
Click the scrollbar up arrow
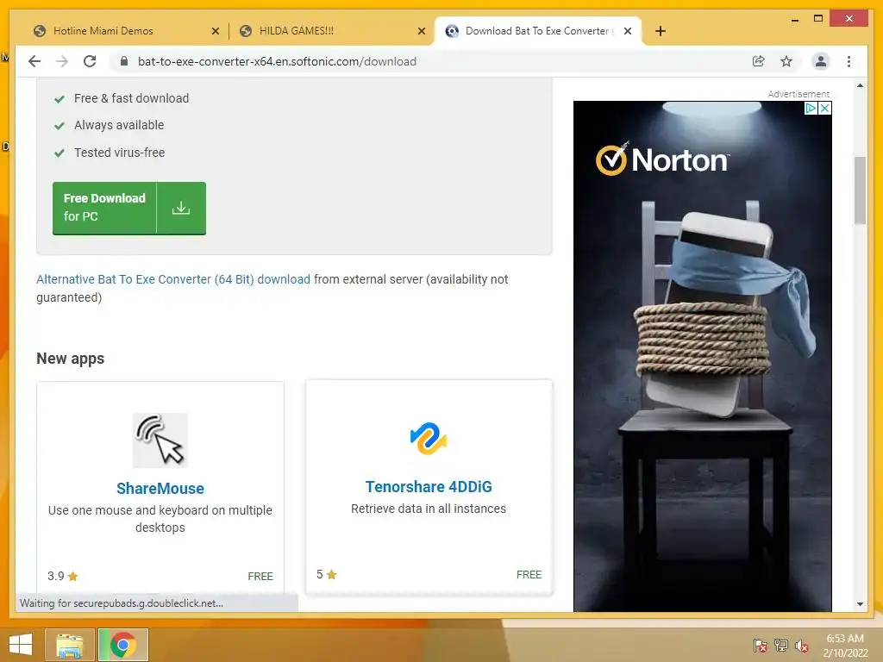[x=860, y=85]
